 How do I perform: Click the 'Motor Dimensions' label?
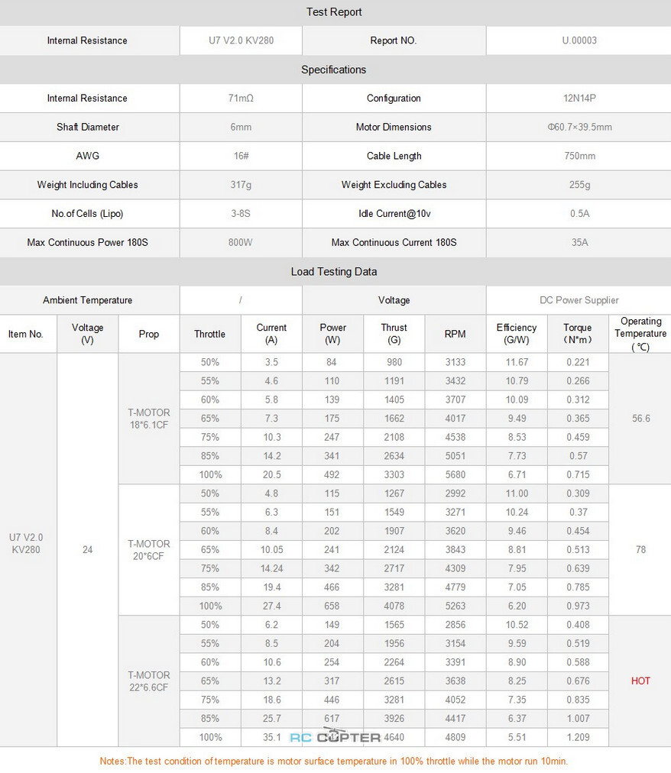(394, 127)
